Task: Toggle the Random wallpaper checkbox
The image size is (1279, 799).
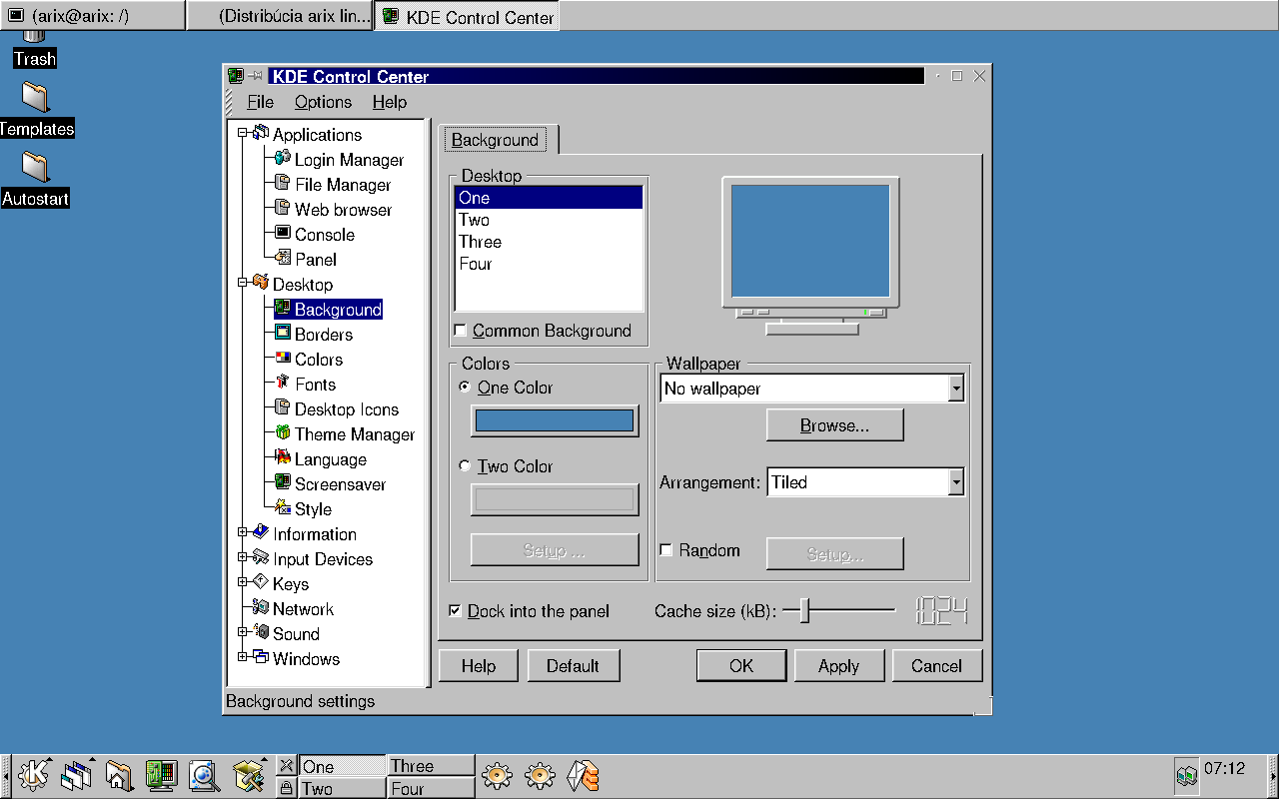Action: tap(666, 550)
